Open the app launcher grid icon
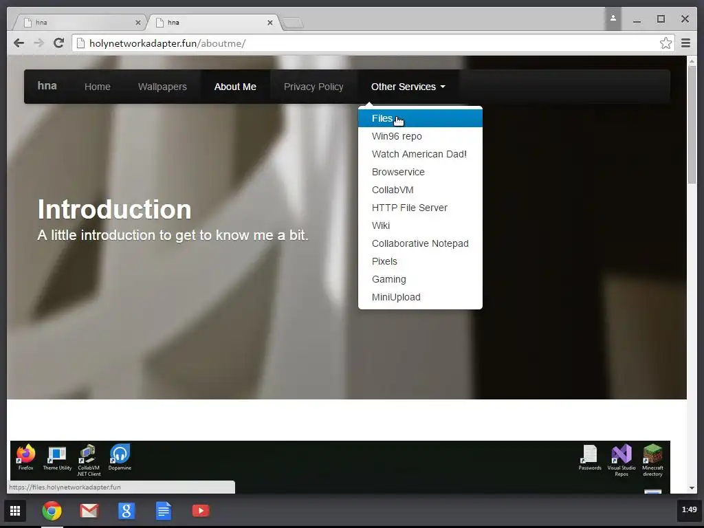 click(x=15, y=511)
